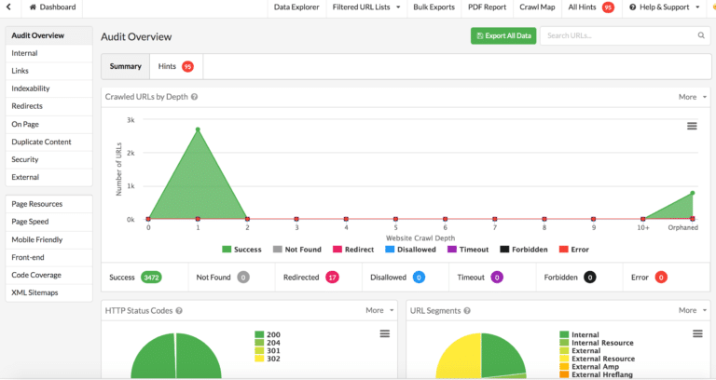This screenshot has height=380, width=716.
Task: Click the red 95 badge on Hints tab
Action: click(187, 67)
